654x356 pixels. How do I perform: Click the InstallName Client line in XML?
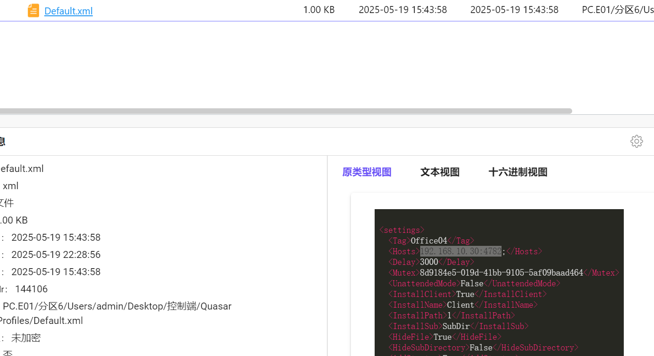point(462,305)
